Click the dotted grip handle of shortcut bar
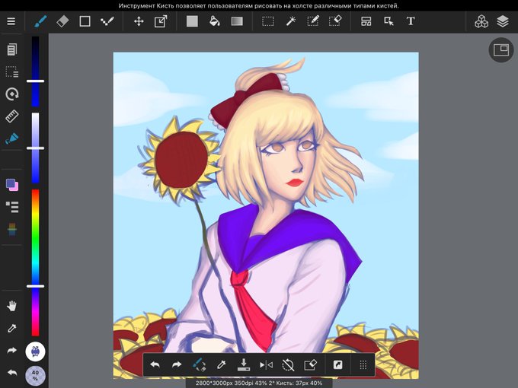The height and width of the screenshot is (388, 518). [363, 365]
